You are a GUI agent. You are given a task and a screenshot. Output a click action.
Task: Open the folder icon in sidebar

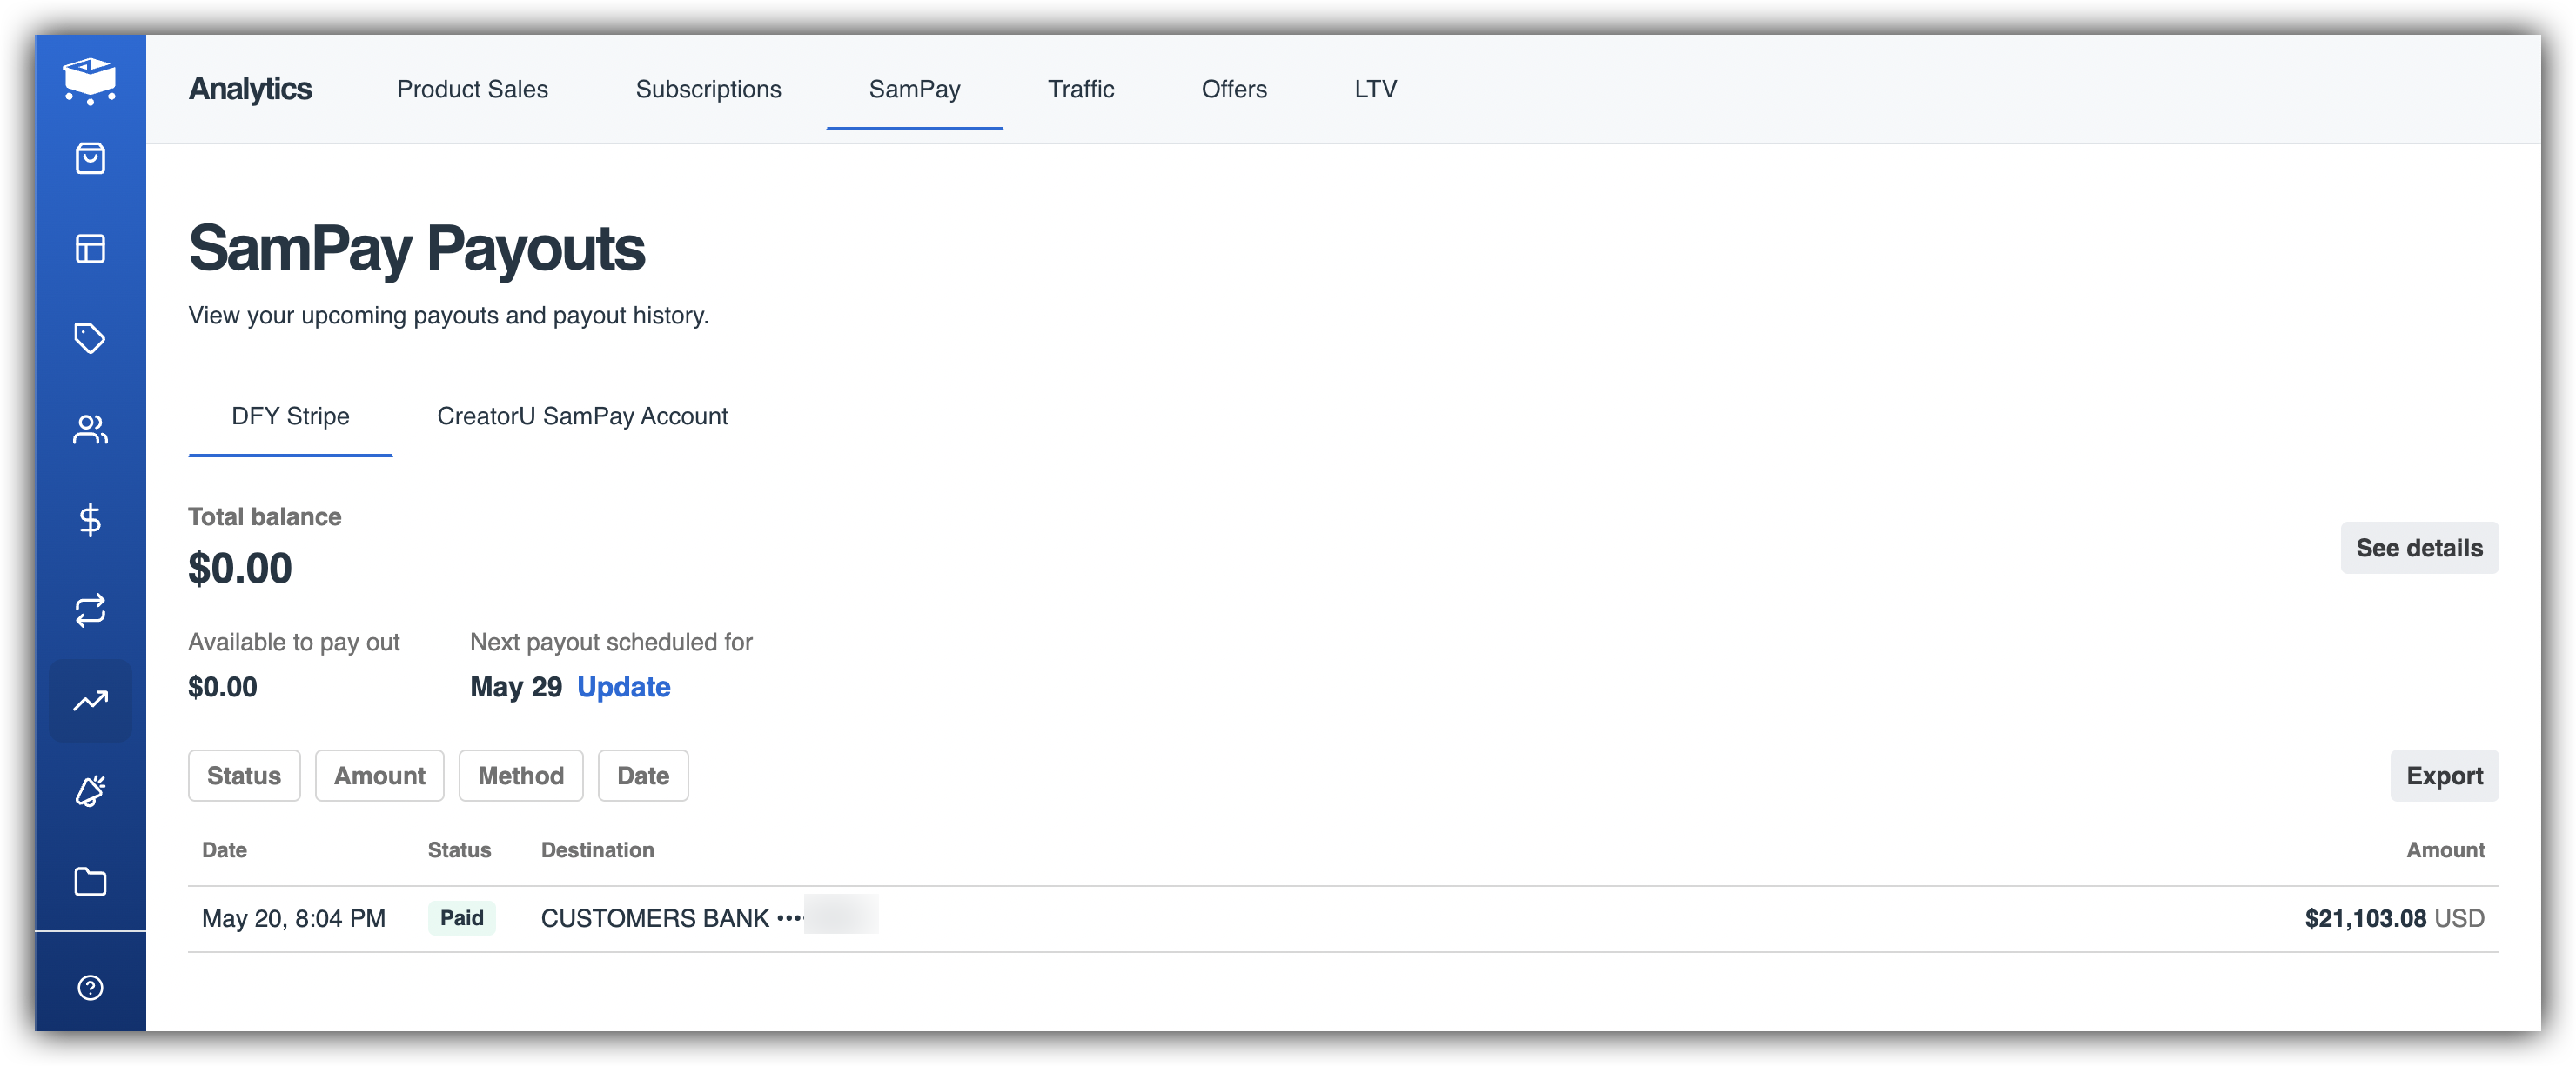pos(90,881)
